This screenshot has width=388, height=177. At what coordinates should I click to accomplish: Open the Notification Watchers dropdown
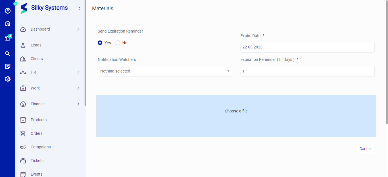point(165,71)
